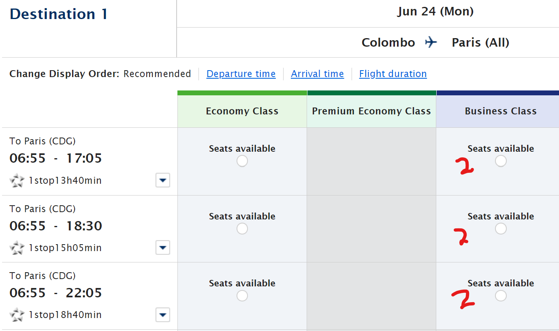The image size is (559, 331).
Task: Click Star Alliance icon on 18:30 arrival flight
Action: pyautogui.click(x=17, y=247)
